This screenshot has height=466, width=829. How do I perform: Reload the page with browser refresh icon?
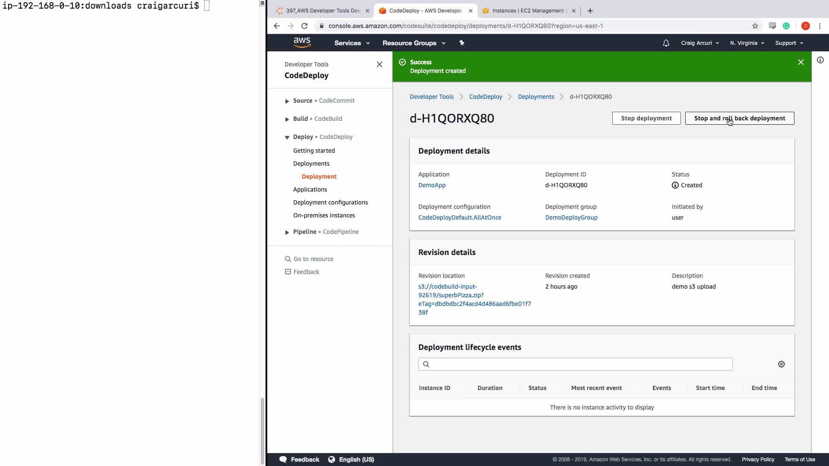(x=304, y=26)
